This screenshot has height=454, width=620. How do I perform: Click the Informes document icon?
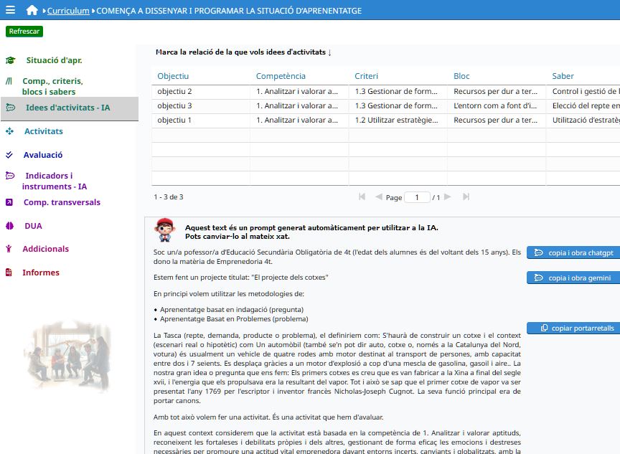(9, 273)
